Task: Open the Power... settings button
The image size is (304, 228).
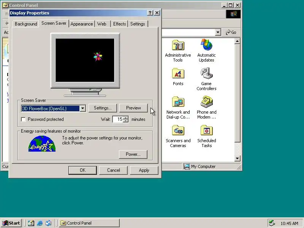Action: tap(133, 154)
